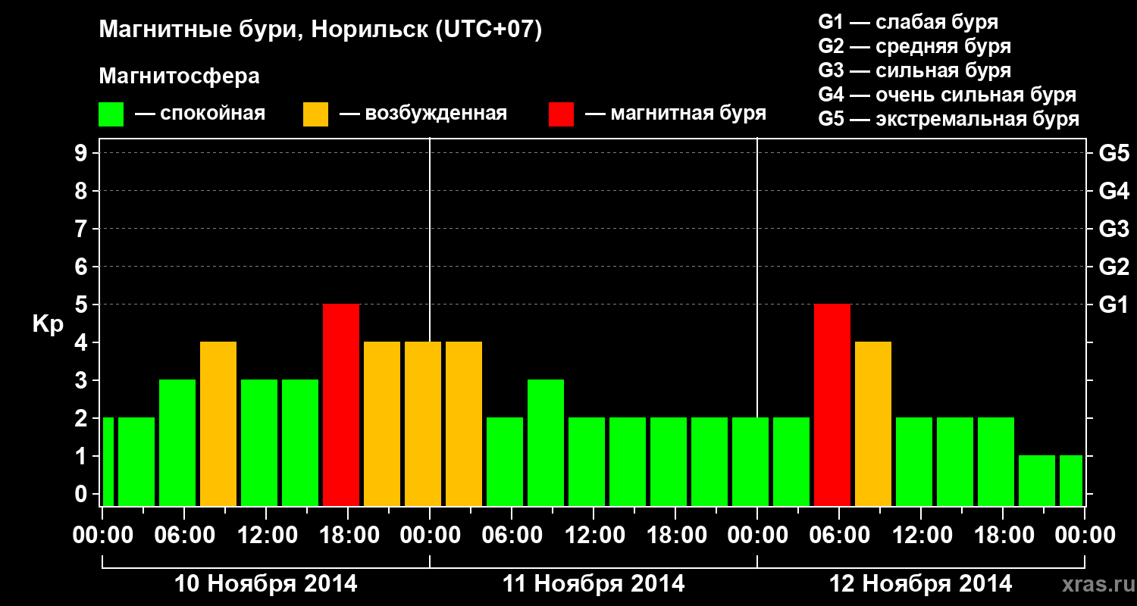The image size is (1137, 606).
Task: Click the red Kp 5 bar on 10 November
Action: [x=341, y=405]
